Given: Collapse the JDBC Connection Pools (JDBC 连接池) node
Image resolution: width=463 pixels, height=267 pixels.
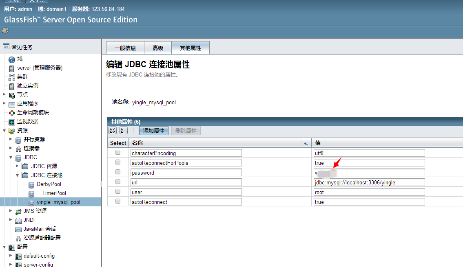Looking at the screenshot, I should (x=17, y=175).
